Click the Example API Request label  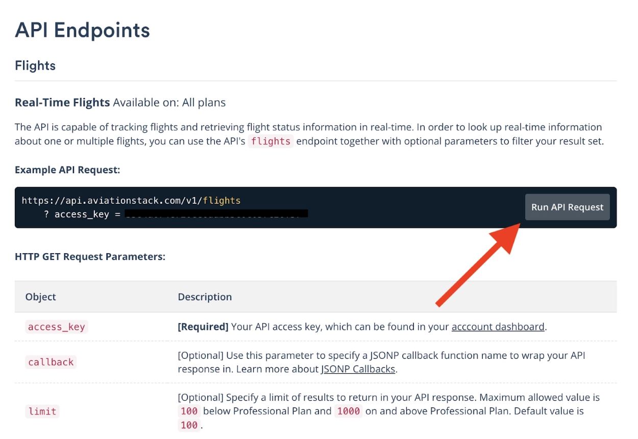(x=67, y=170)
